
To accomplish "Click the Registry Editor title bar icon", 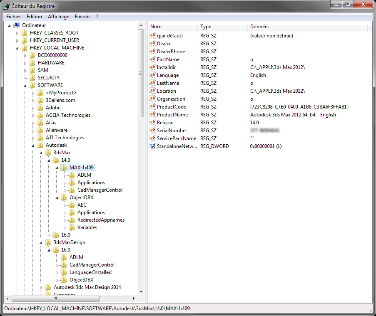I will (x=7, y=6).
